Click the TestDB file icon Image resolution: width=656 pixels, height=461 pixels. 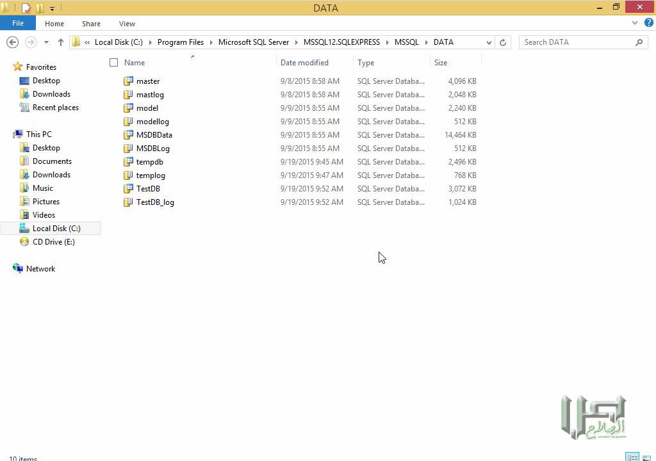pyautogui.click(x=128, y=189)
